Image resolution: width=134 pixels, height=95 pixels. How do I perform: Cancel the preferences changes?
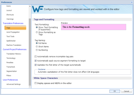click(126, 91)
